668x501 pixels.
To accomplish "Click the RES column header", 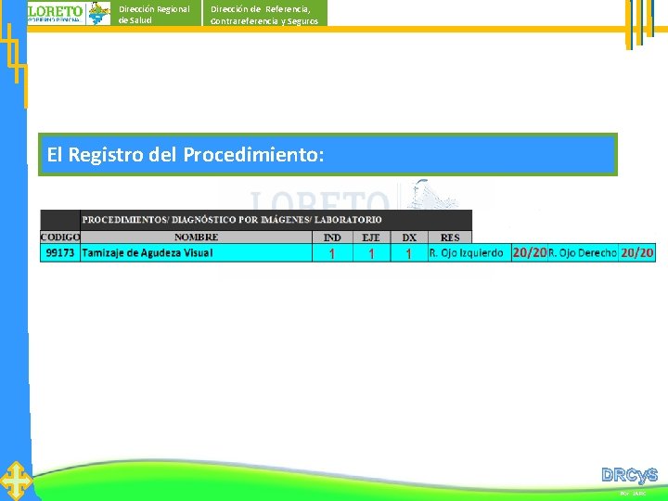I will pos(450,237).
